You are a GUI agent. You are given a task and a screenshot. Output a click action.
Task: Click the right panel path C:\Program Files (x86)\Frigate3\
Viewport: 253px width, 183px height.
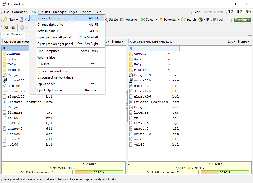(x=151, y=42)
